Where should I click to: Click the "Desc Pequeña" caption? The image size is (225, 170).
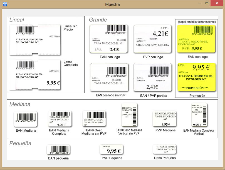point(165,158)
